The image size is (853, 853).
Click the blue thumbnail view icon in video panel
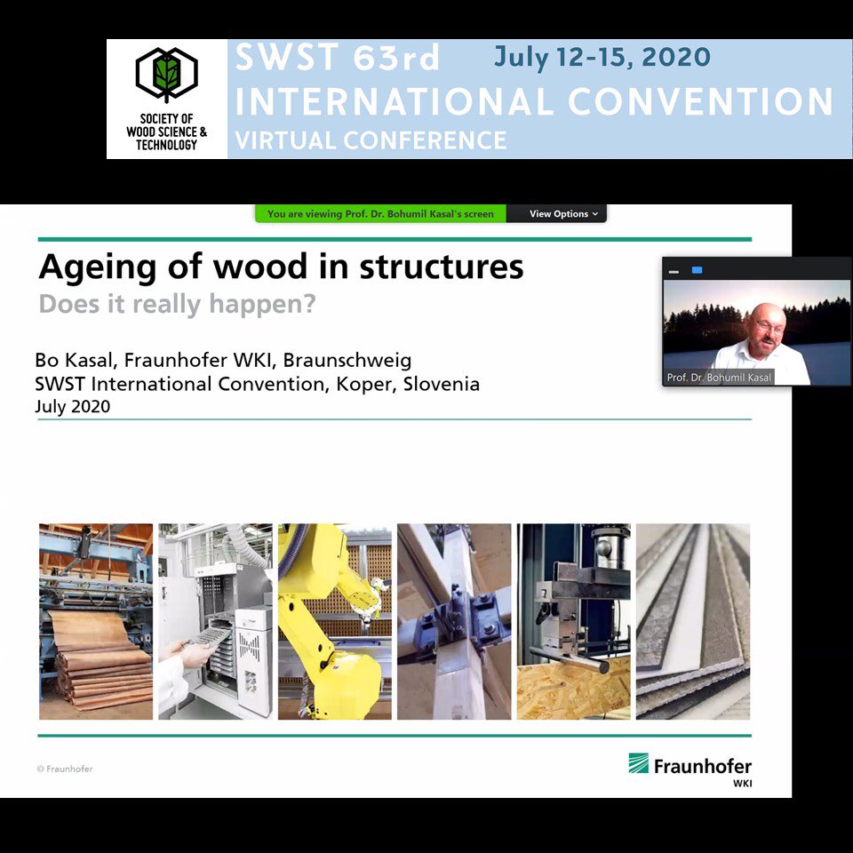tap(697, 270)
